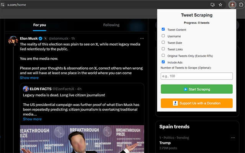245x153 pixels.
Task: Click the Progress: 0 tweets text
Action: click(196, 23)
